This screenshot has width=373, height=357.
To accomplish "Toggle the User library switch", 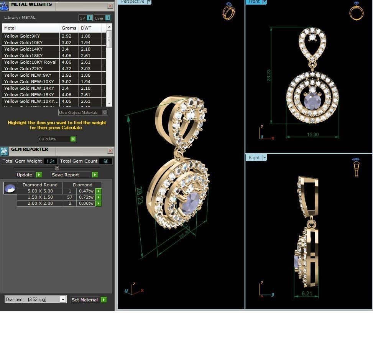I will [x=108, y=18].
